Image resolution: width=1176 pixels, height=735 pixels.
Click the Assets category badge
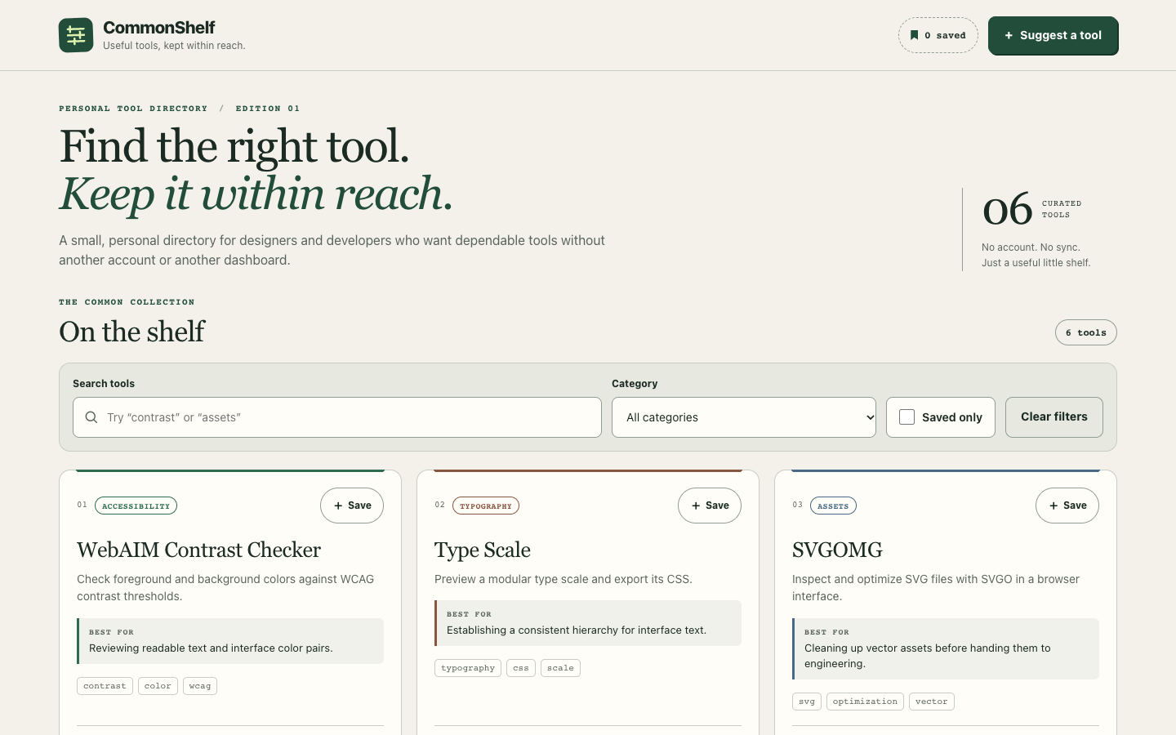(x=833, y=506)
